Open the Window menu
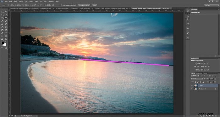 tap(51, 2)
